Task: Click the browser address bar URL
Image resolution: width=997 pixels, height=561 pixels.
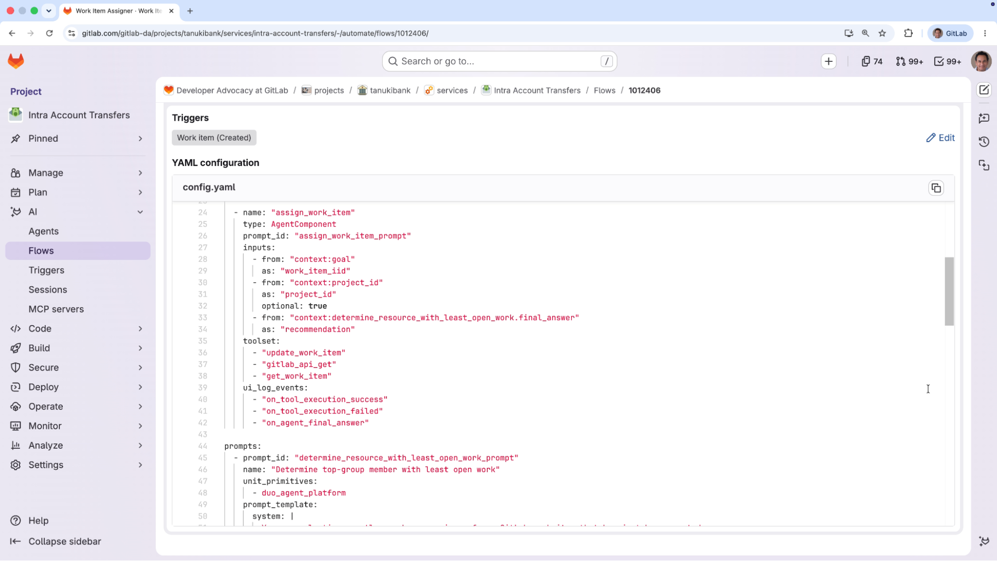Action: (x=255, y=33)
